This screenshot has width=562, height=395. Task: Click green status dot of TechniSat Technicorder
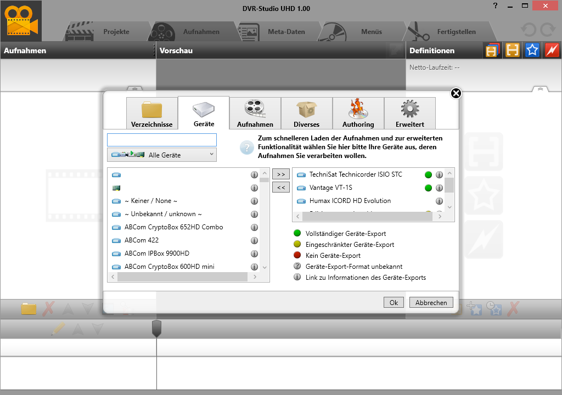coord(428,174)
